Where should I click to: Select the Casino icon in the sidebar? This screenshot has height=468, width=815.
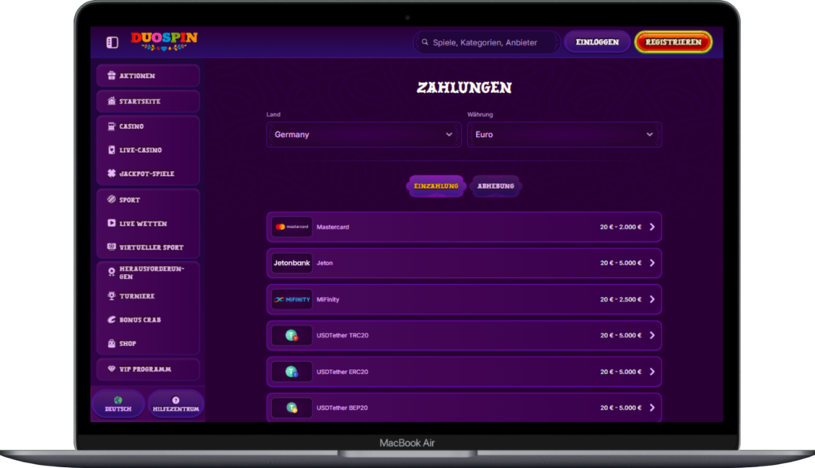click(110, 126)
